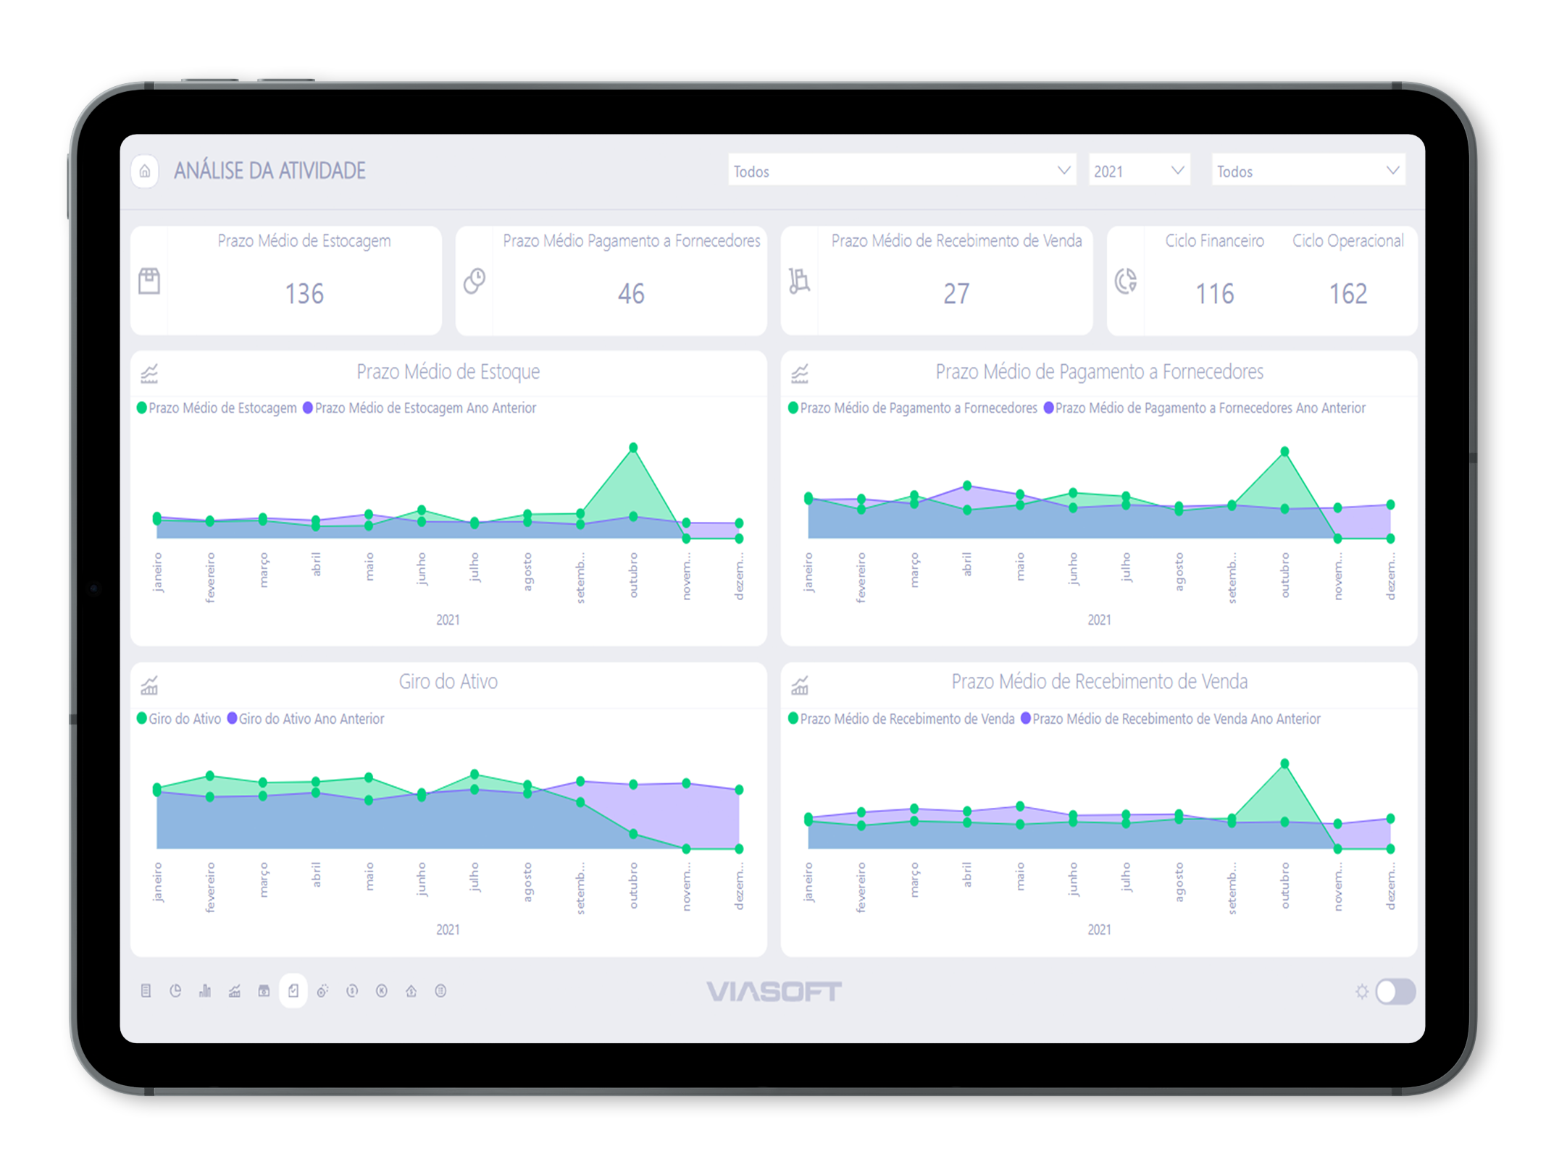The height and width of the screenshot is (1151, 1546).
Task: Click the circled K icon in bottom navigation
Action: (x=382, y=991)
